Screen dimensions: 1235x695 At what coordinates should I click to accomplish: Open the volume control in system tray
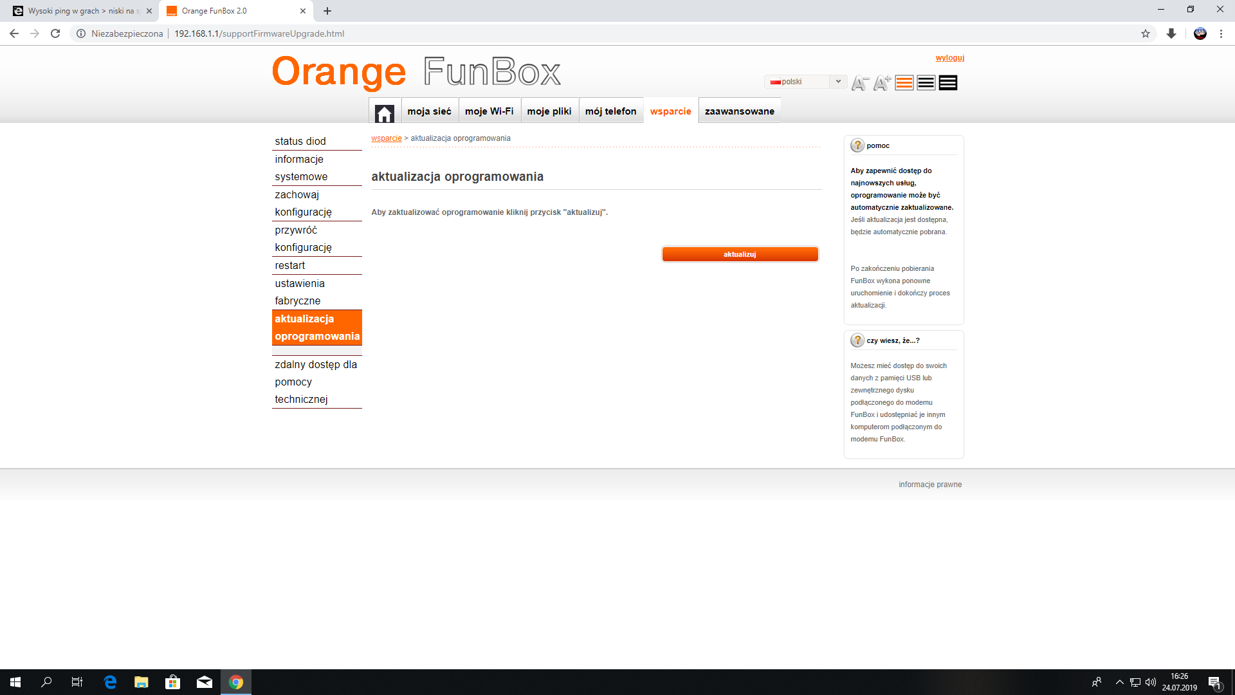pyautogui.click(x=1151, y=682)
